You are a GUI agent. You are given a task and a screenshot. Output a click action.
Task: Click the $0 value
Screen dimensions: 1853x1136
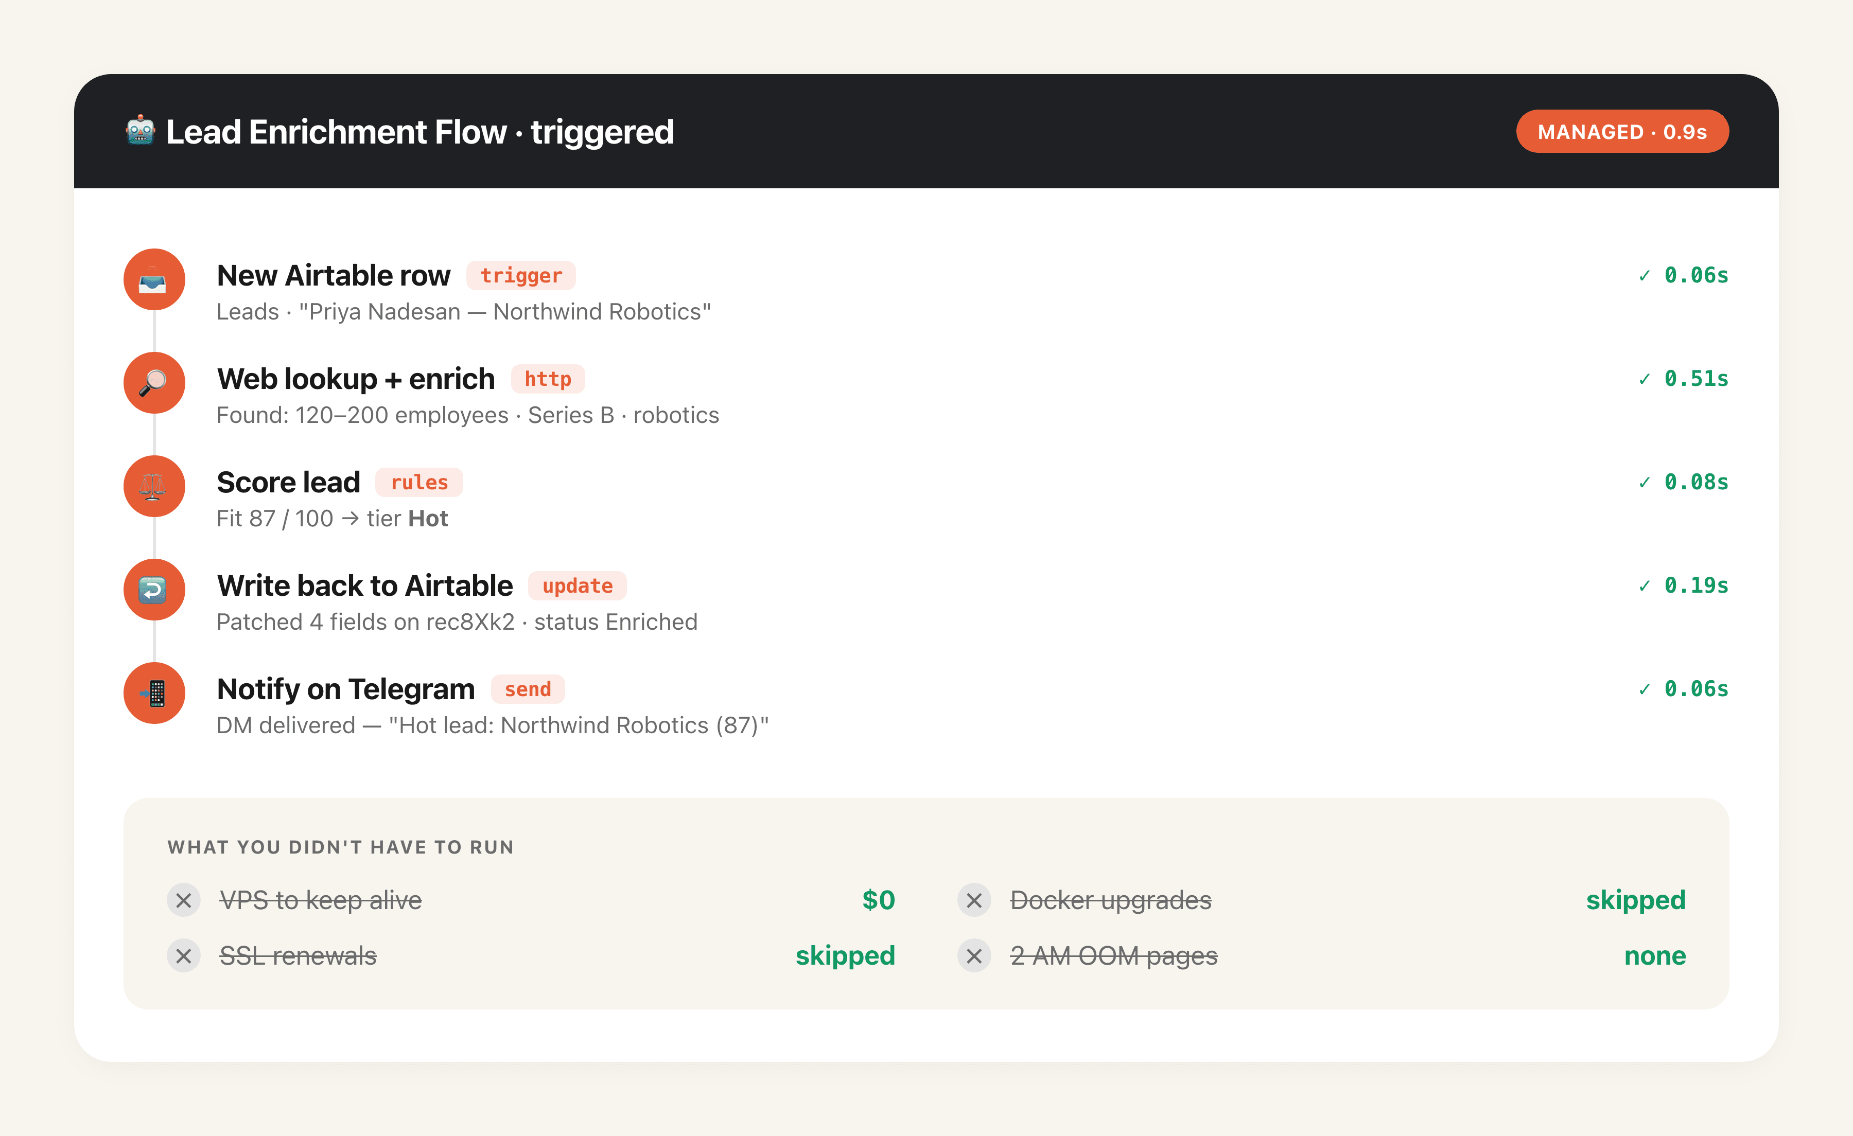878,900
